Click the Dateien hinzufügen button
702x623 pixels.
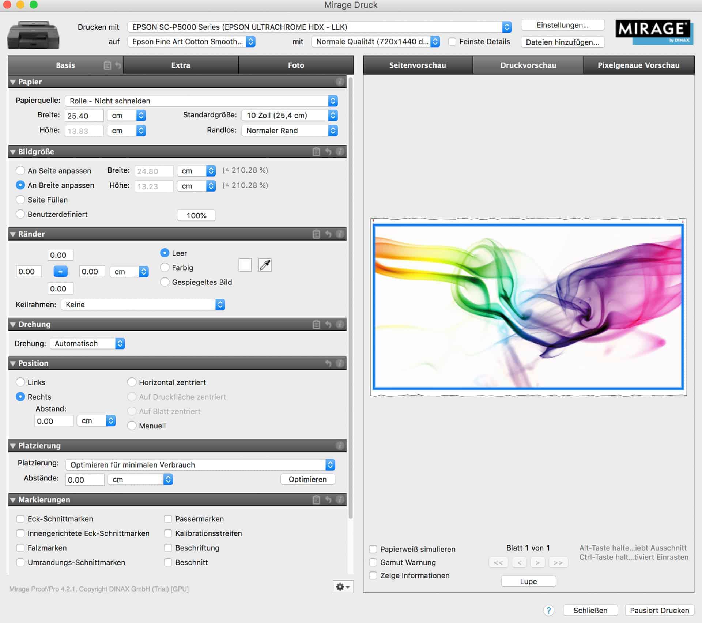[x=562, y=42]
